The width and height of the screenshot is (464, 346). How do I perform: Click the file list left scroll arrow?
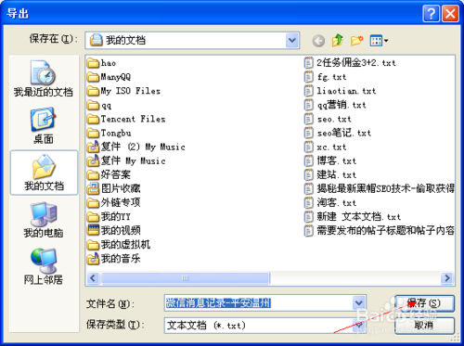(x=93, y=278)
